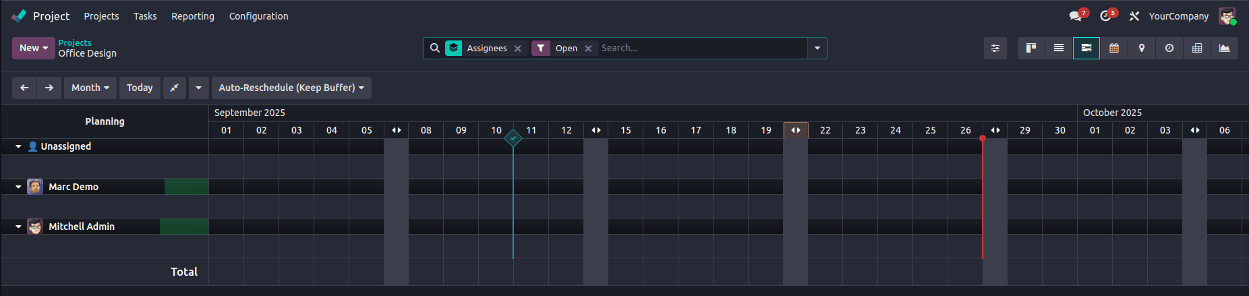Image resolution: width=1249 pixels, height=296 pixels.
Task: Switch to Activity view
Action: [1169, 48]
